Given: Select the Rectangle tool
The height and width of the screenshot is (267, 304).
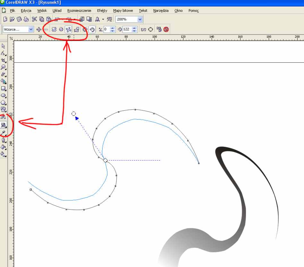Looking at the screenshot, I should point(4,89).
